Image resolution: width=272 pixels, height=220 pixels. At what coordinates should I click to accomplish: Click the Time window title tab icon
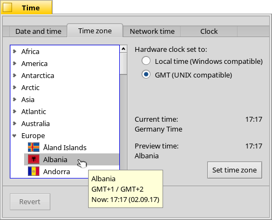click(8, 8)
